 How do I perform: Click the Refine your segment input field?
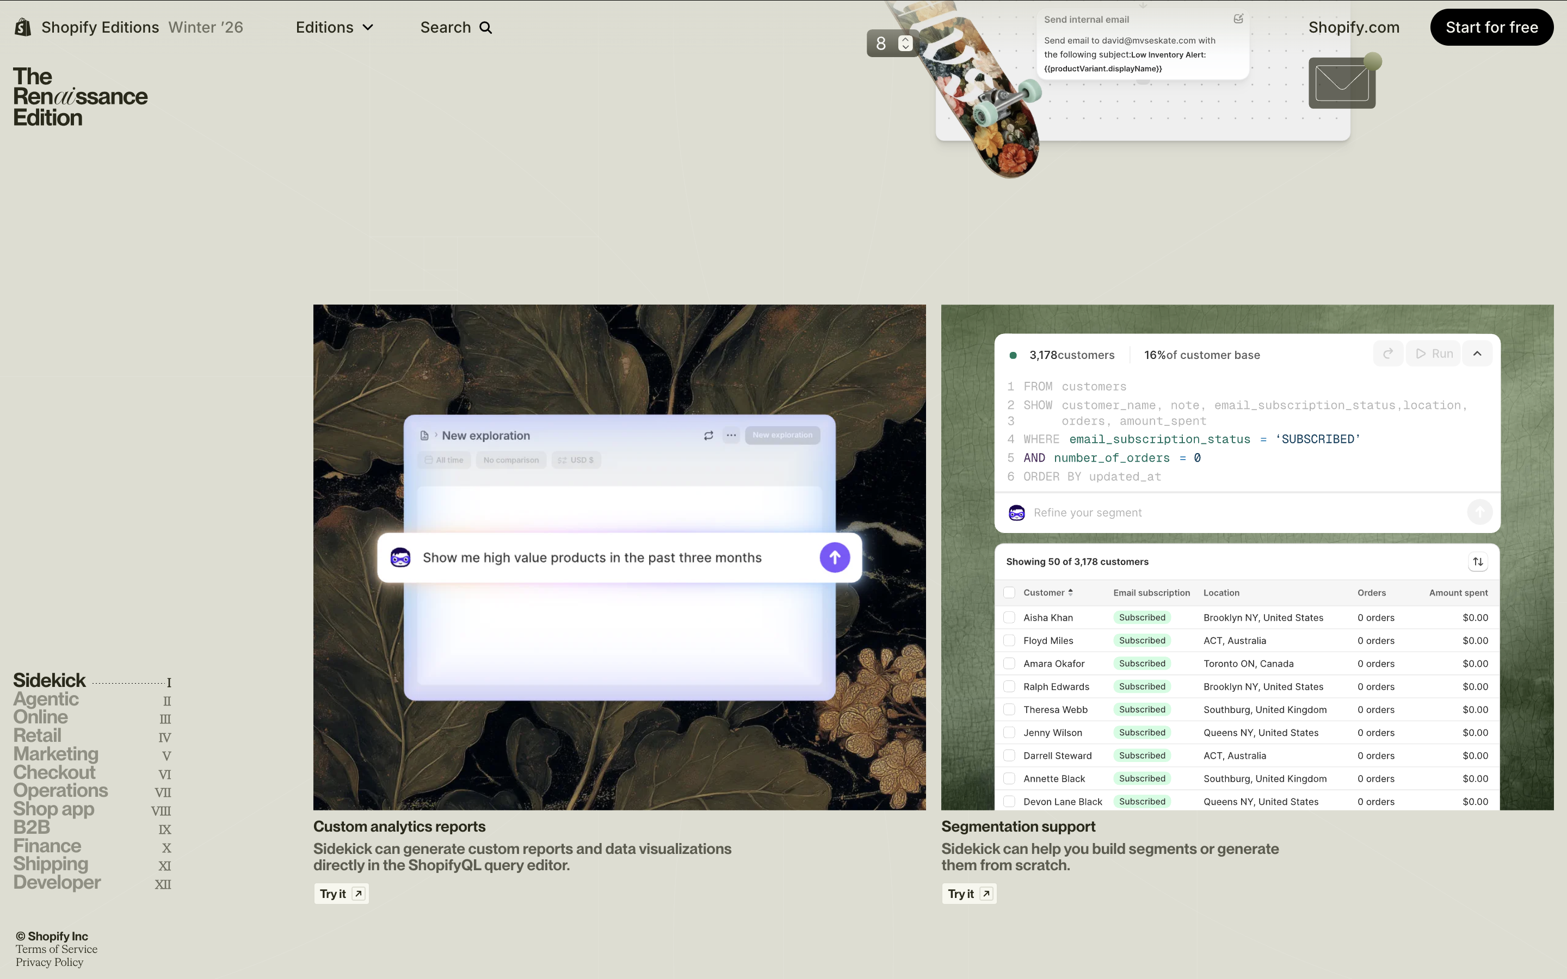1247,513
